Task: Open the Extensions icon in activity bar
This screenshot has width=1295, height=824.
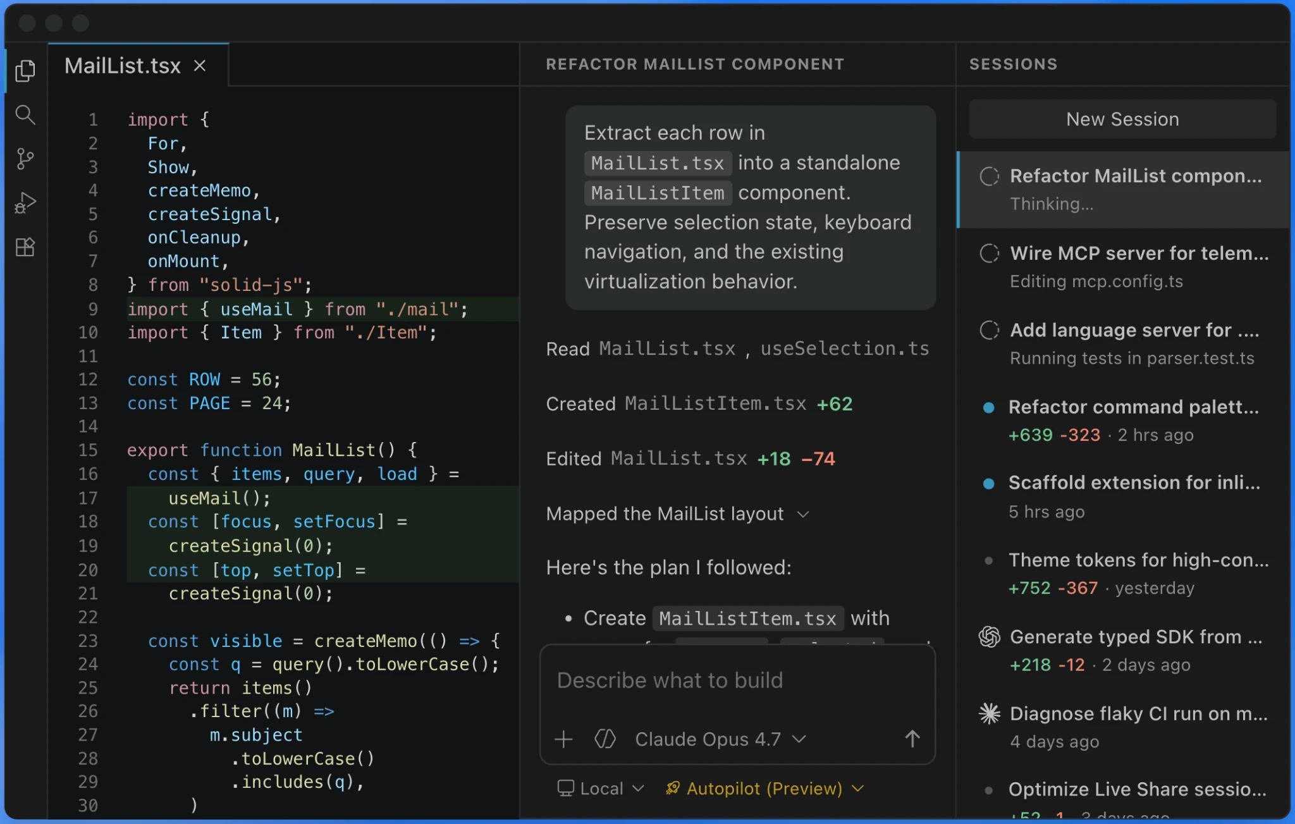Action: pos(25,247)
